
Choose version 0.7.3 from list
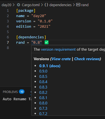[43, 108]
